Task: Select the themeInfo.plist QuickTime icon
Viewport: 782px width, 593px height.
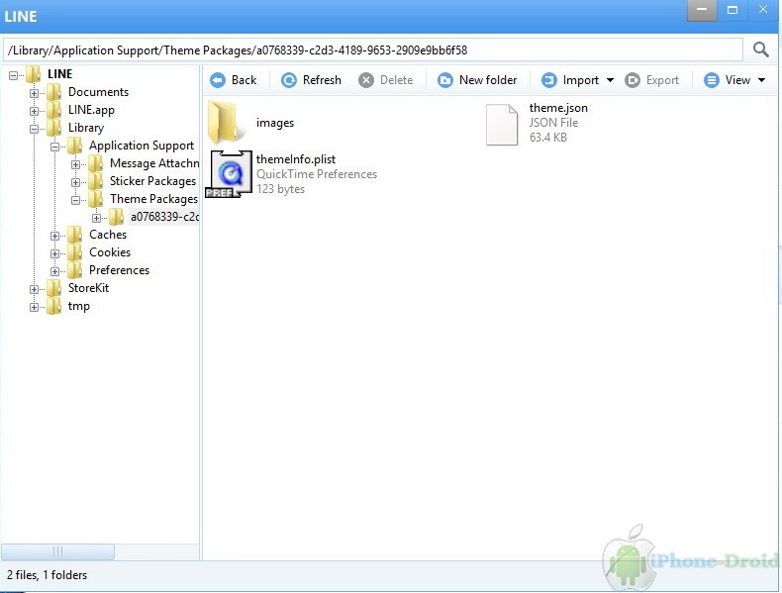Action: pos(229,173)
